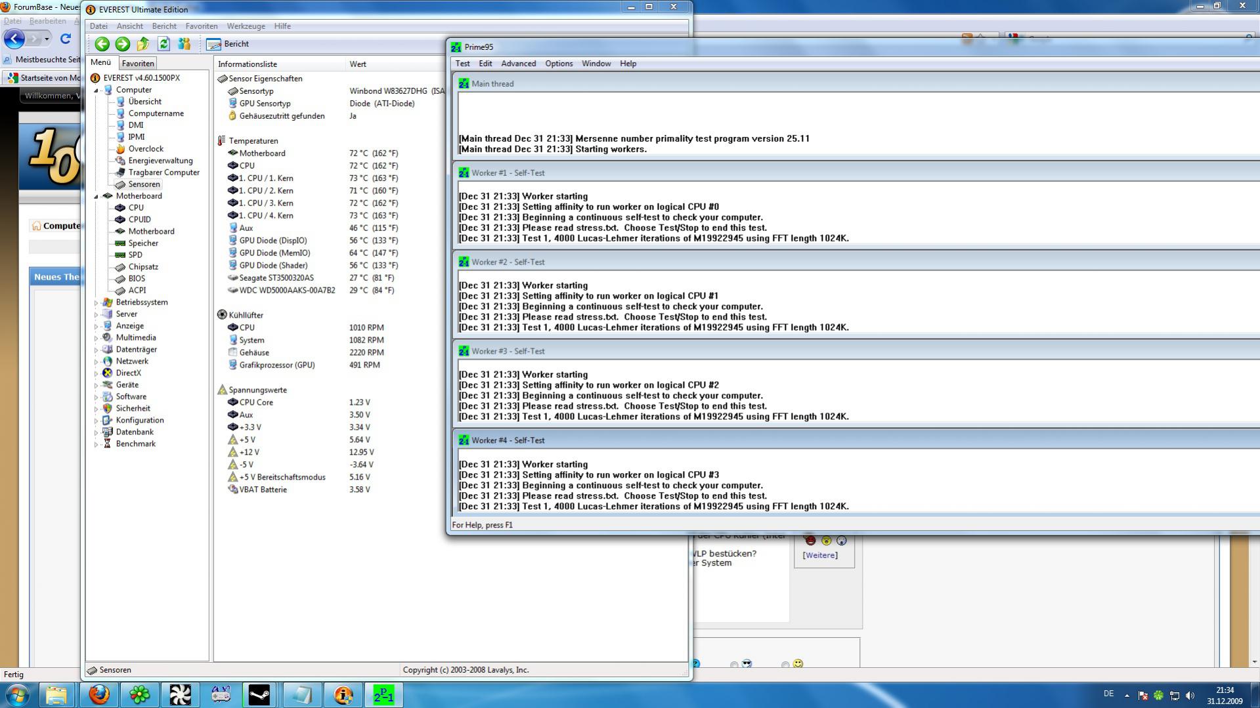Open the EVEREST Datei menu
1260x708 pixels.
[x=98, y=26]
